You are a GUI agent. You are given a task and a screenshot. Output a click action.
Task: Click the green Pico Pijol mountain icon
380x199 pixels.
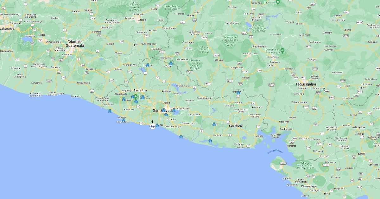[278, 2]
